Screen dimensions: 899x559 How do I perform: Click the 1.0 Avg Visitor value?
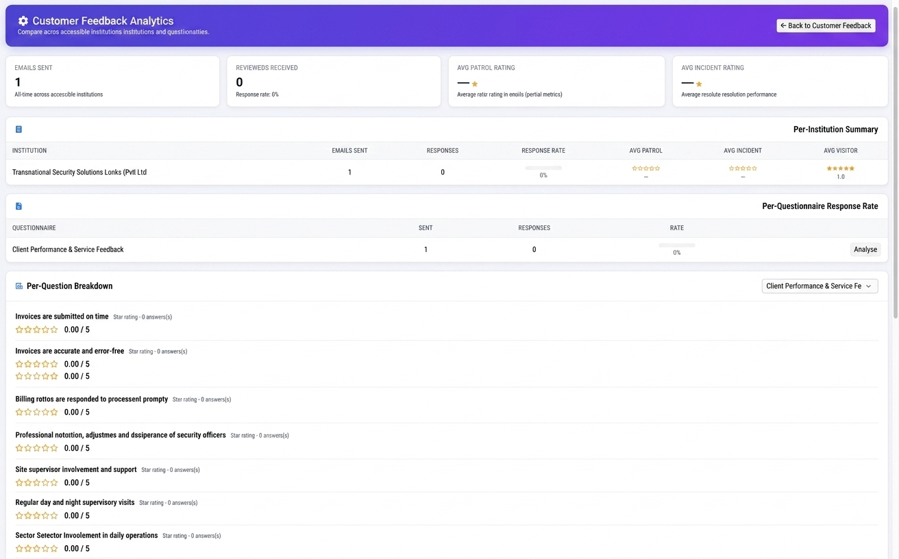pos(841,177)
